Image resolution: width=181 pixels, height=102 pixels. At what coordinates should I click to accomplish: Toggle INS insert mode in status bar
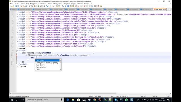(168, 96)
